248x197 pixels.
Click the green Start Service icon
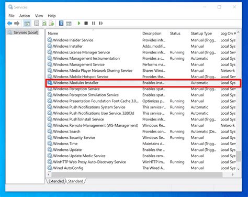click(79, 23)
